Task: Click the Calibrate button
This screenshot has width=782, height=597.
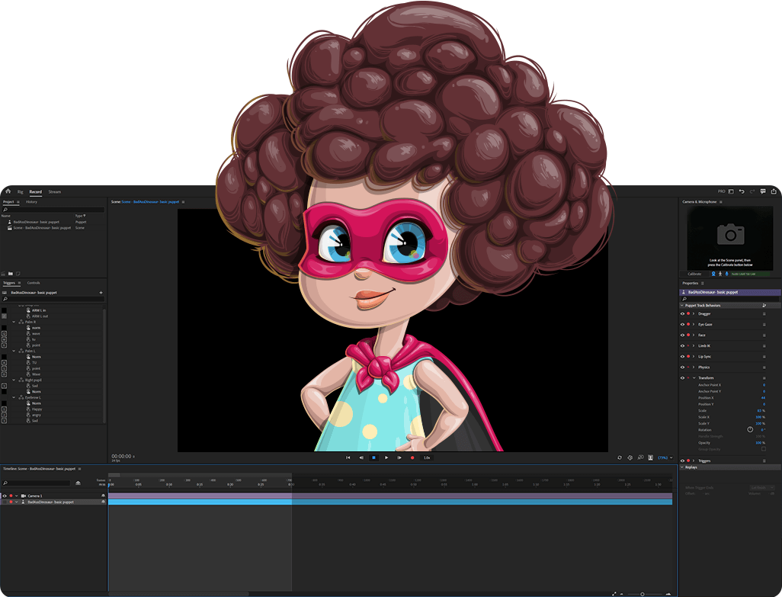Action: pyautogui.click(x=694, y=274)
